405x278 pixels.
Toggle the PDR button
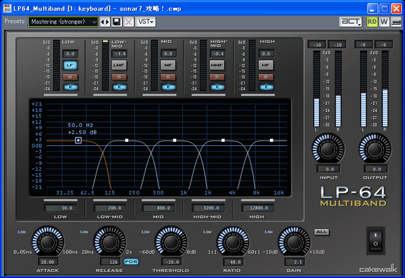pyautogui.click(x=131, y=261)
